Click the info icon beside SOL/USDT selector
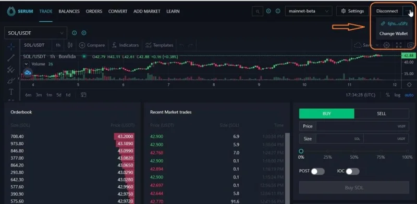Screen dimensions: 417x204 click(74, 33)
